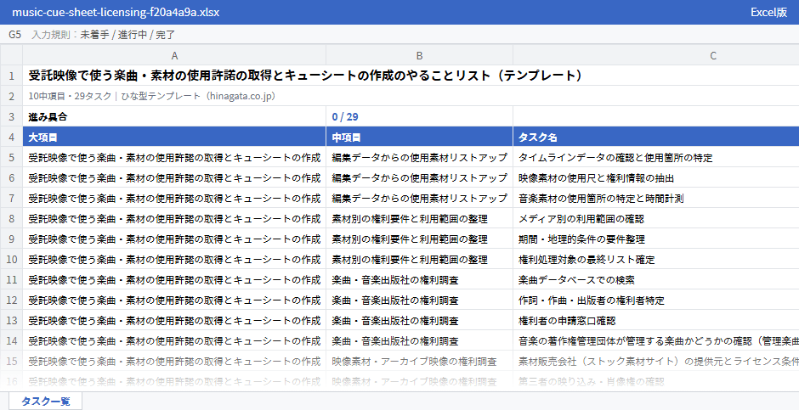Screen dimensions: 799x410
Task: Click cell '期間・地理的条件の要件整理'
Action: tap(656, 239)
